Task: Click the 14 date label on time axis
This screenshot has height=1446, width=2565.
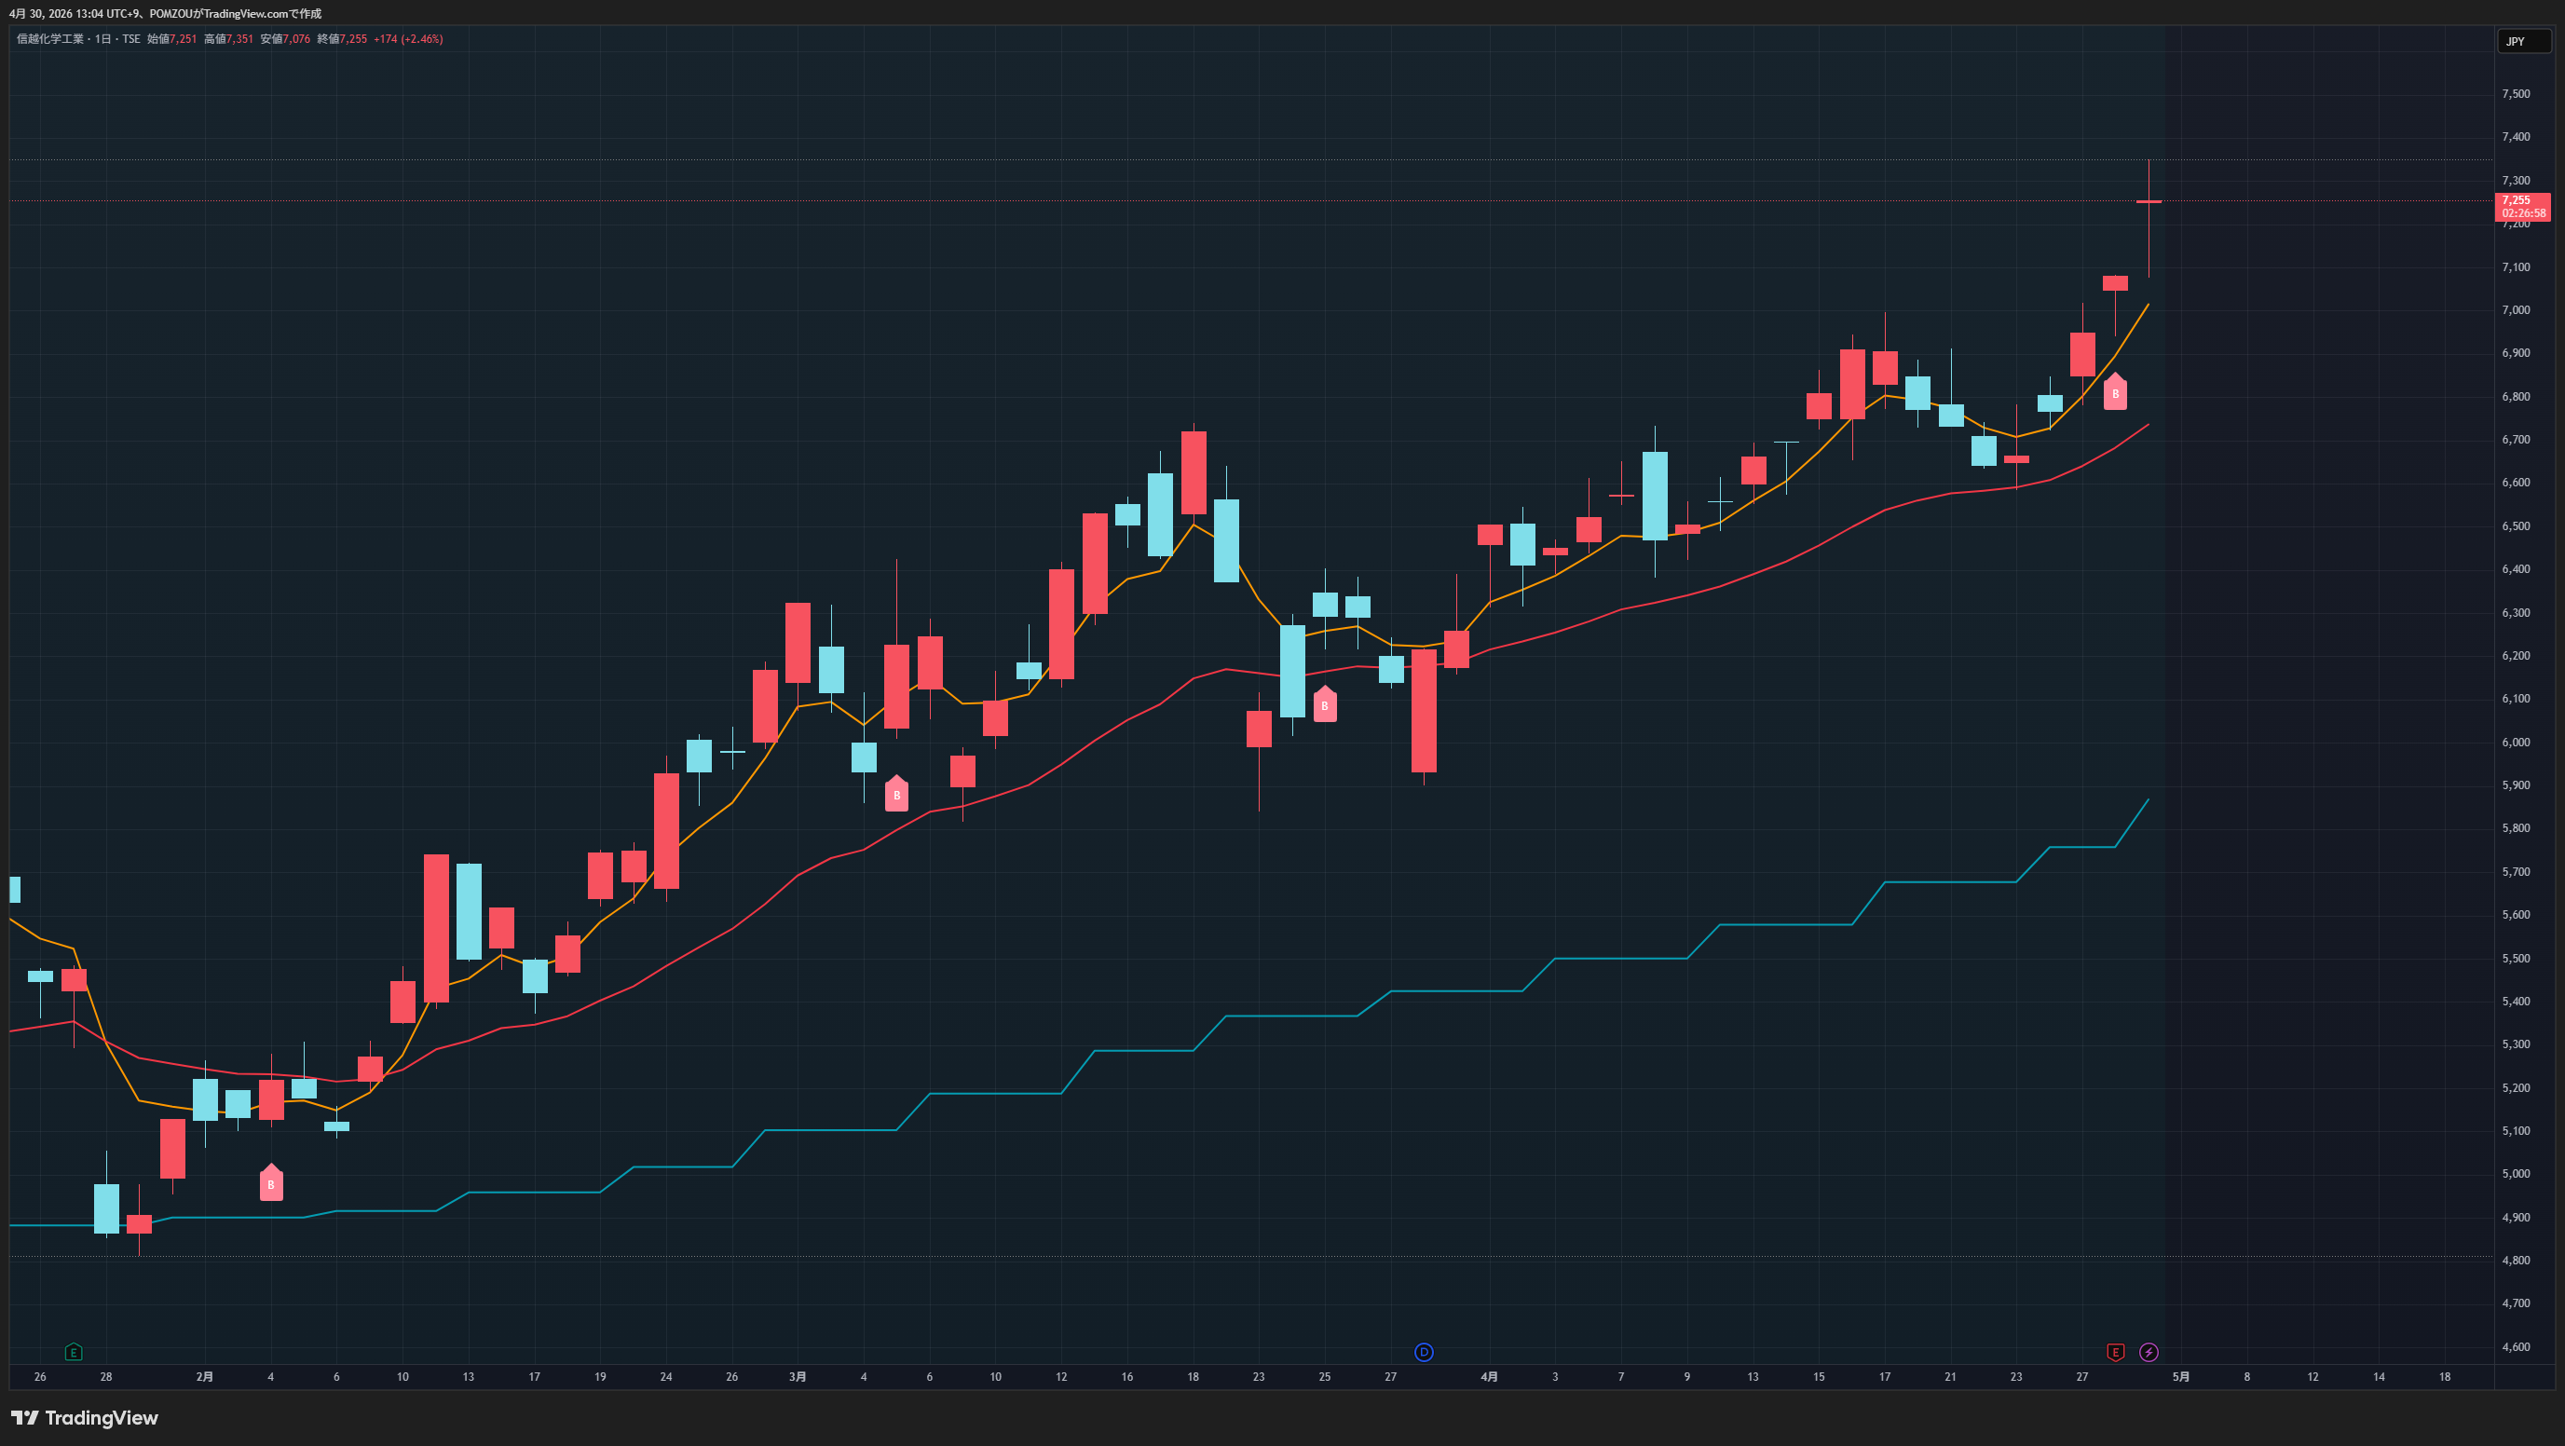Action: [2379, 1376]
